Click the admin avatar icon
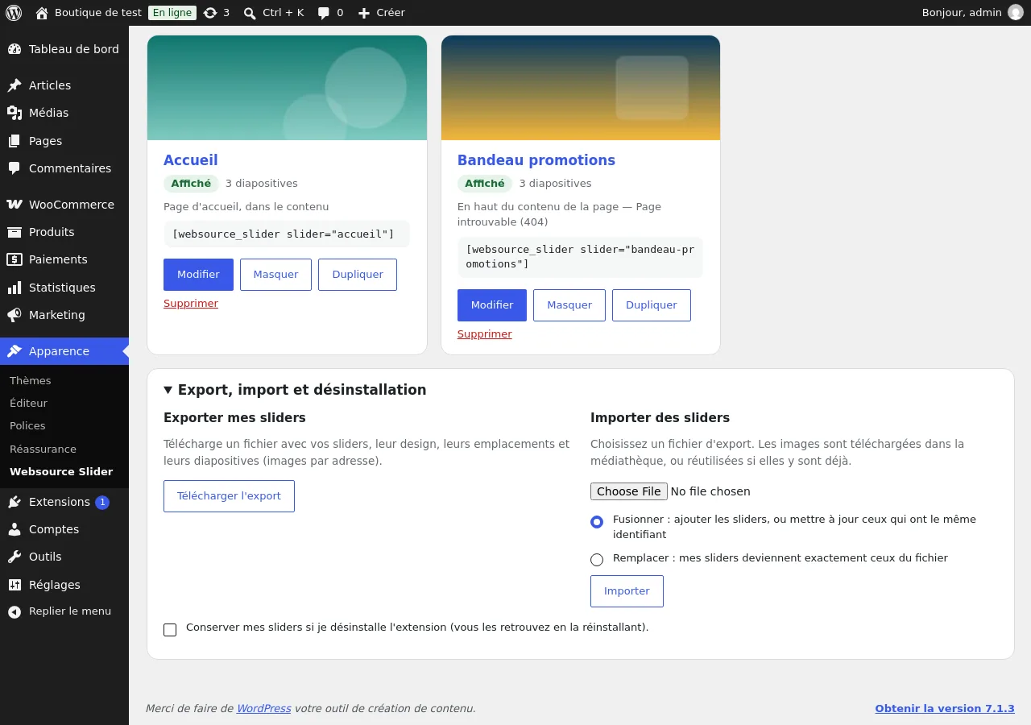The height and width of the screenshot is (725, 1031). [1015, 13]
